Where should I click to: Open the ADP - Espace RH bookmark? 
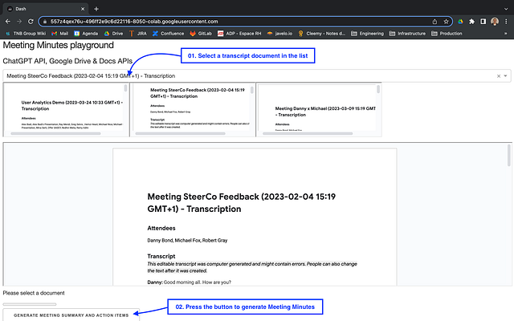(239, 34)
